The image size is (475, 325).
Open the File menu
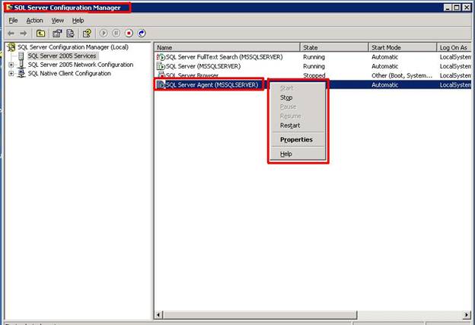pos(13,21)
